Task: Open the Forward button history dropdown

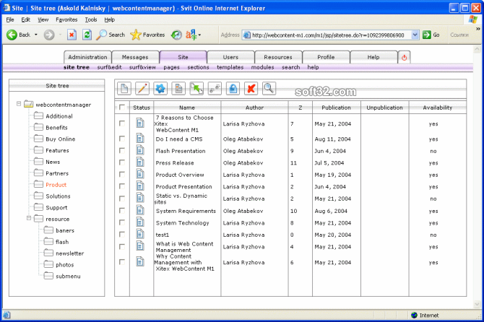Action: point(60,35)
